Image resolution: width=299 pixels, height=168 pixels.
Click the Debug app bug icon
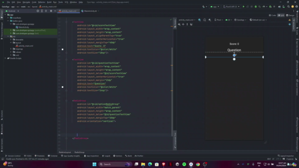256,7
